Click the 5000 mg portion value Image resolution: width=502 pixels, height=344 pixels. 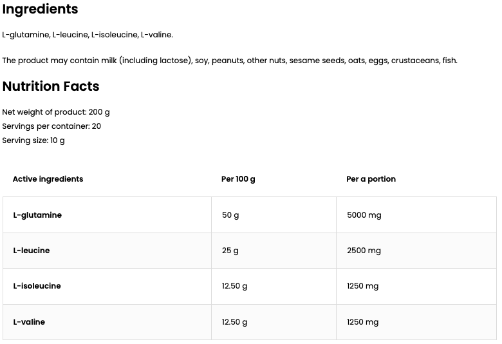[364, 215]
